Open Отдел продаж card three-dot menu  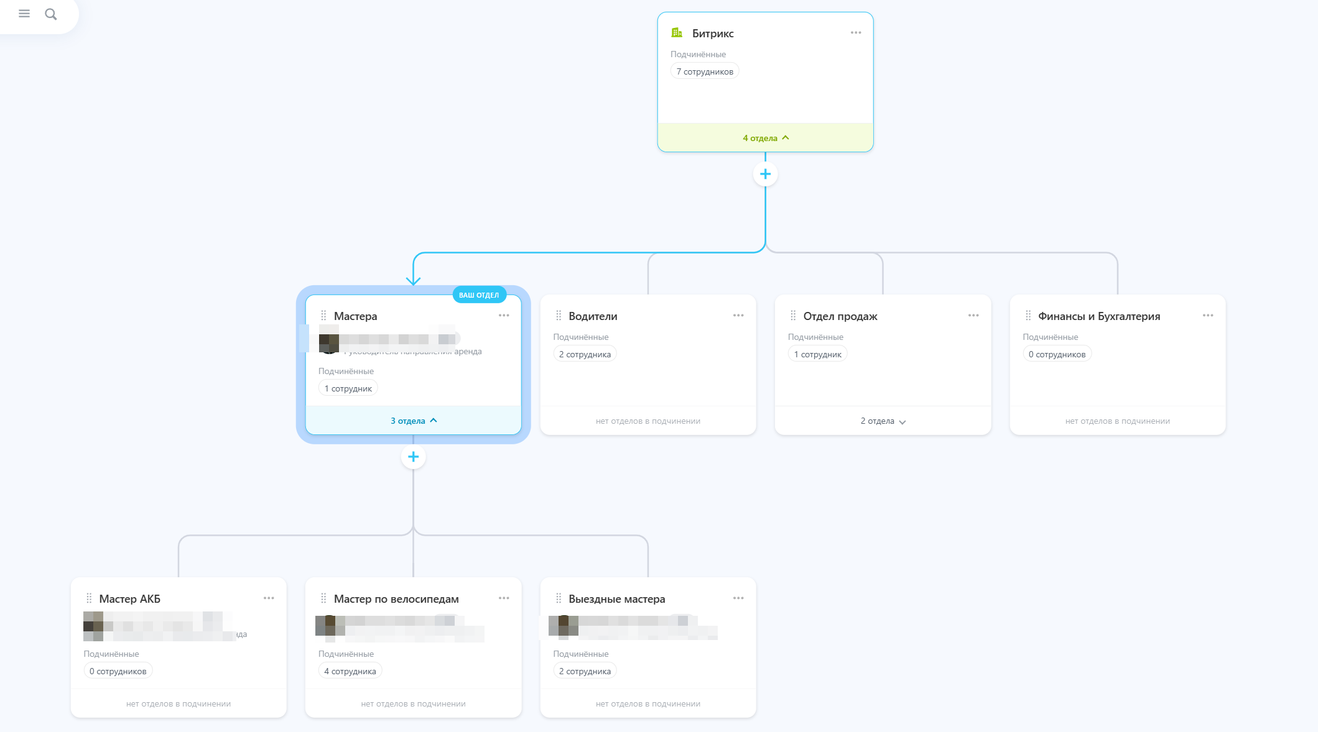973,316
